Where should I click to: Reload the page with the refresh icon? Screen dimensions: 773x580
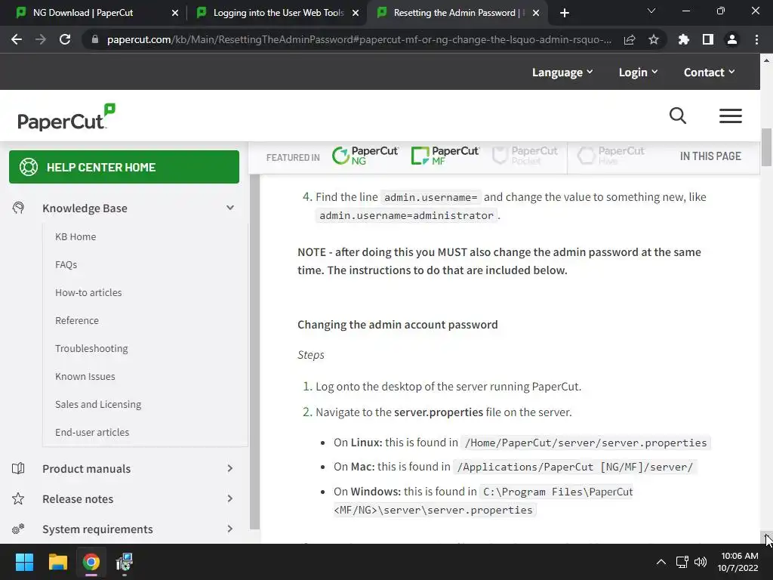[65, 39]
